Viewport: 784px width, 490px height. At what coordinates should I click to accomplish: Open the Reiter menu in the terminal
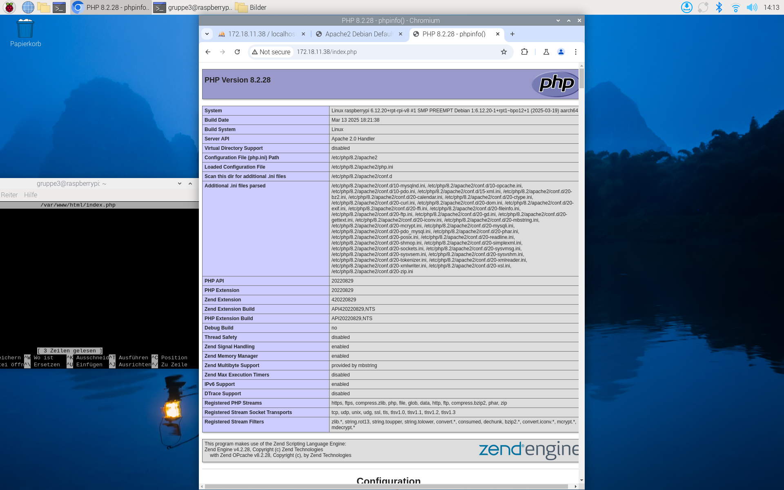click(9, 195)
